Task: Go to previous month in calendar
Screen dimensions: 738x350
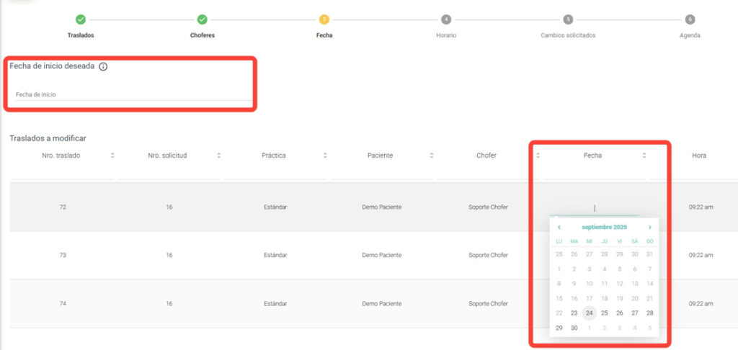Action: [x=559, y=228]
